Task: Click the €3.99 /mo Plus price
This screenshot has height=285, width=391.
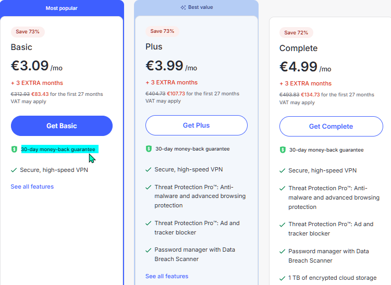Action: pos(172,66)
